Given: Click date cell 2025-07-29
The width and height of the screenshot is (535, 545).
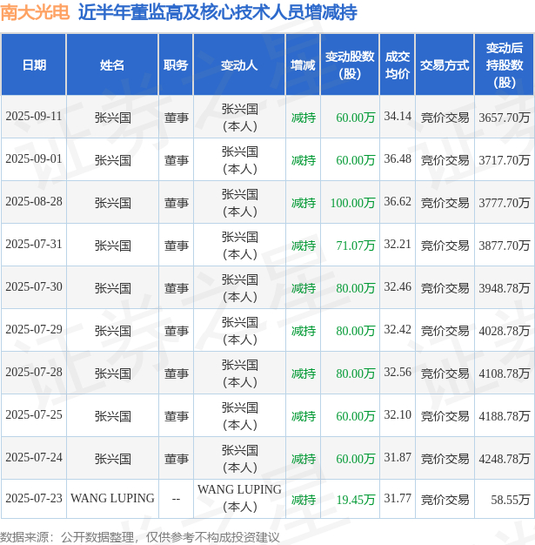Looking at the screenshot, I should point(34,329).
